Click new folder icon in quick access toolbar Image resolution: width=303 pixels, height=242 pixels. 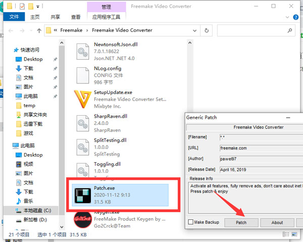(31, 7)
